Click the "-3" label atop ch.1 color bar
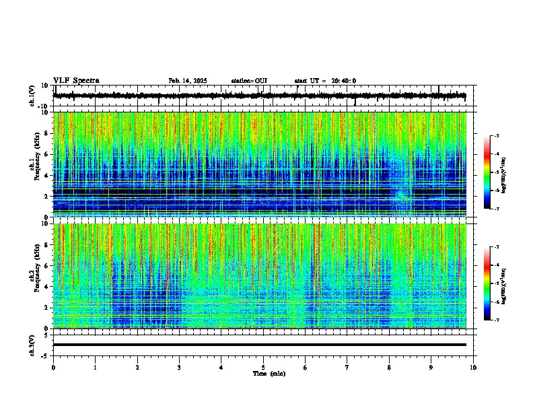Viewport: 533px width, 412px height. (x=496, y=135)
